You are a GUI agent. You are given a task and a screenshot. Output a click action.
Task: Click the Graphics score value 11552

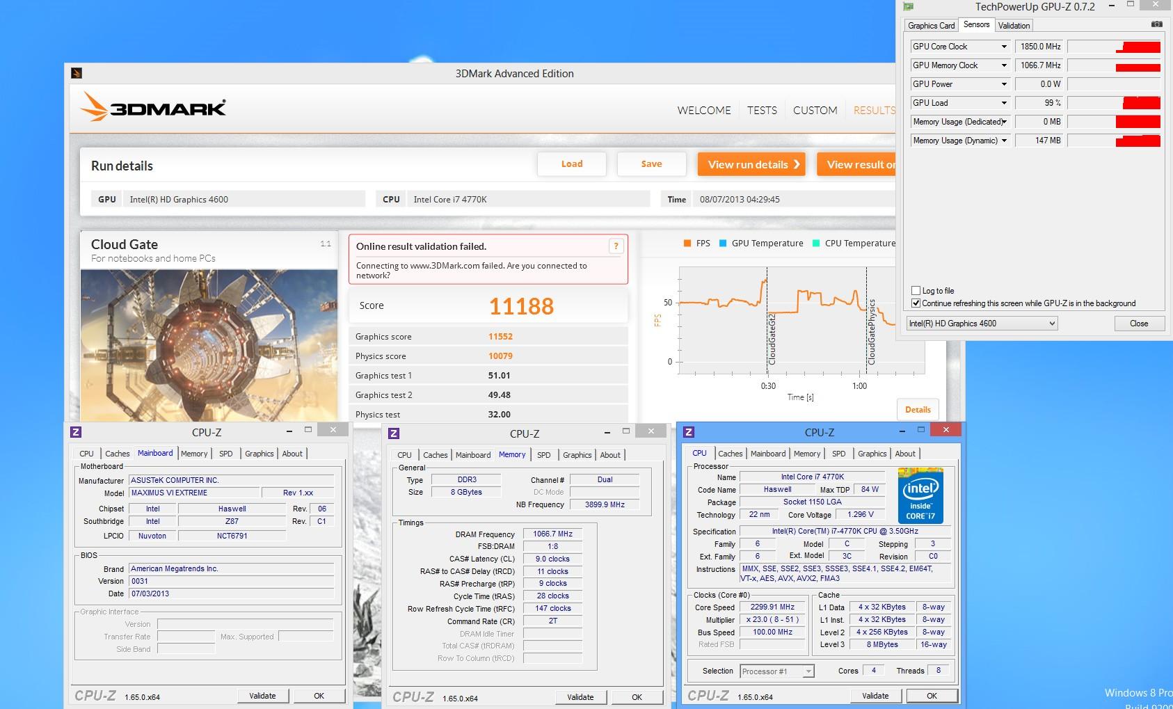[500, 337]
